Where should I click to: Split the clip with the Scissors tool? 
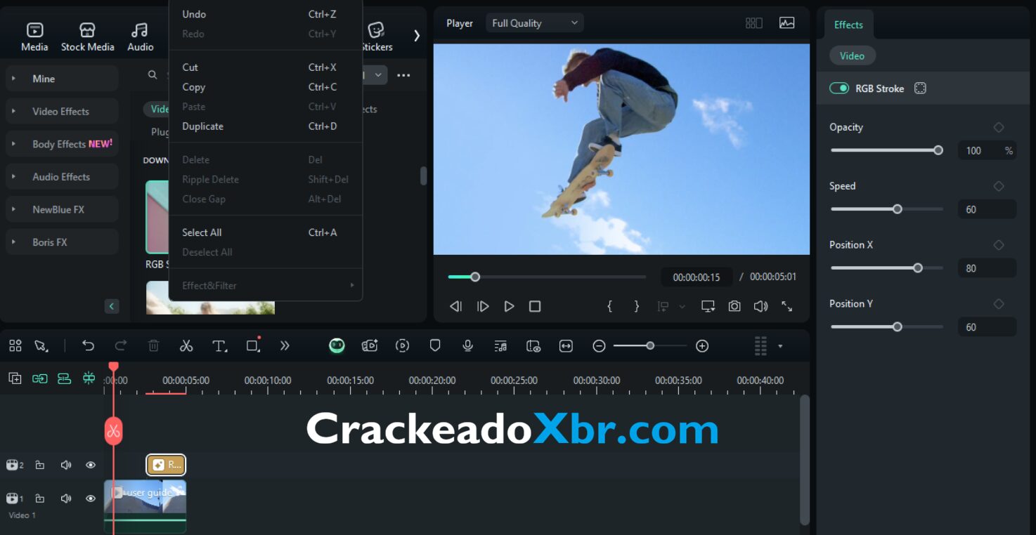pos(186,345)
